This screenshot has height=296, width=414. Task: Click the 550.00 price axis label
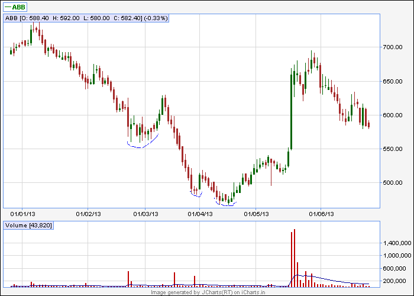pyautogui.click(x=393, y=149)
